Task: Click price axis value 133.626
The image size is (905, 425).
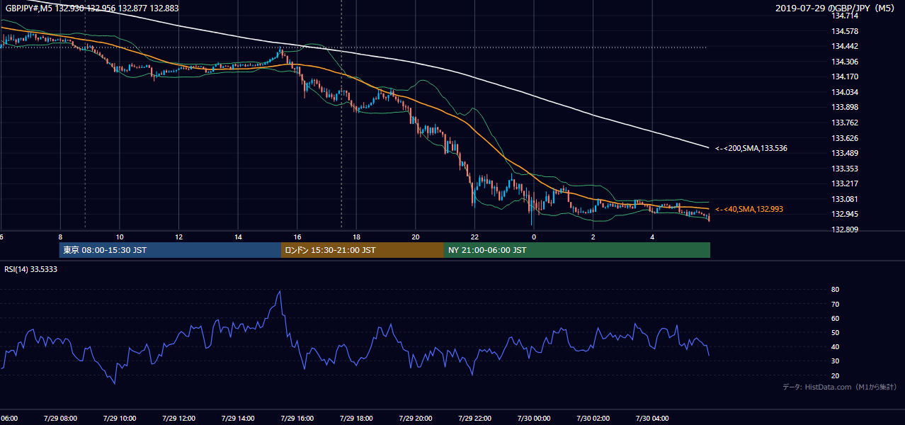Action: (843, 138)
